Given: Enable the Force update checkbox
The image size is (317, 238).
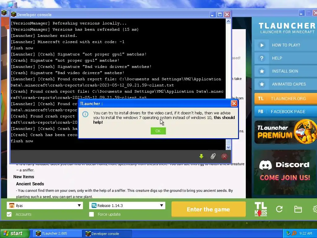Looking at the screenshot, I should tap(91, 214).
